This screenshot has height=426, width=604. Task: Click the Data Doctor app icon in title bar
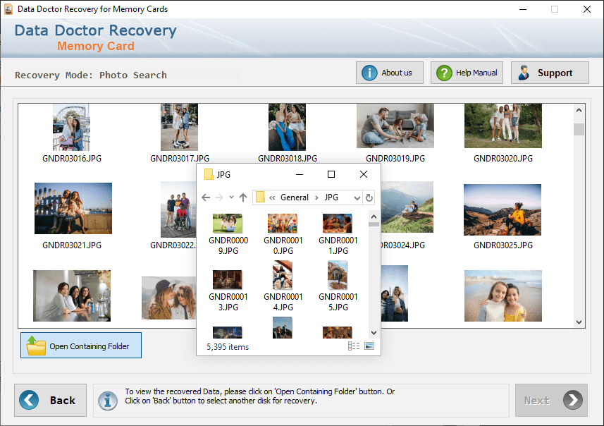coord(8,9)
